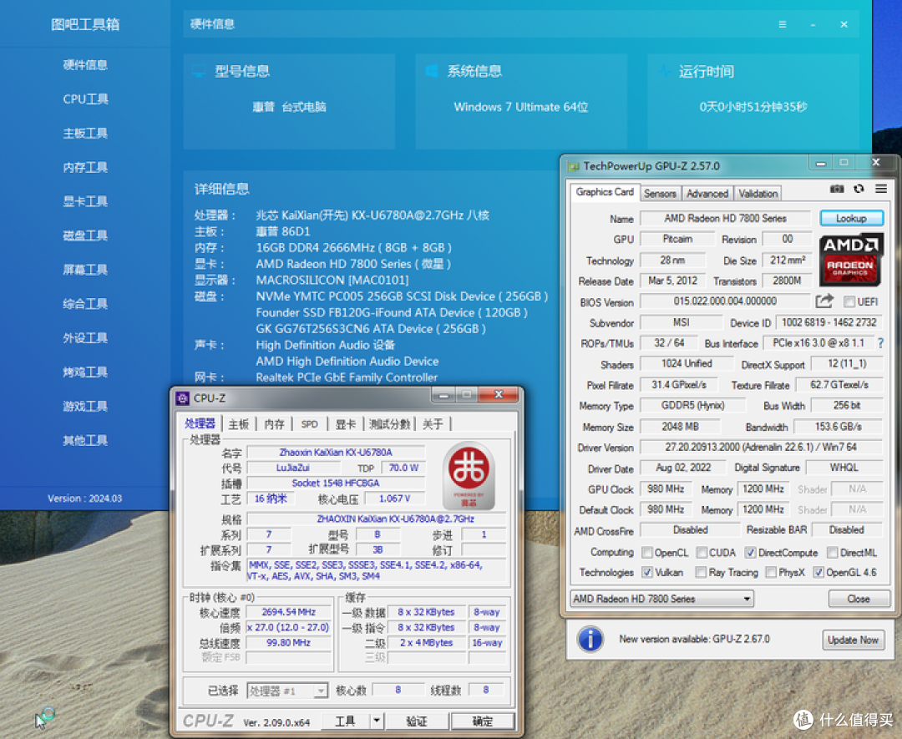Screen dimensions: 902x739
Task: Click the Zhaoxin logo in CPU-Z
Action: pyautogui.click(x=469, y=476)
